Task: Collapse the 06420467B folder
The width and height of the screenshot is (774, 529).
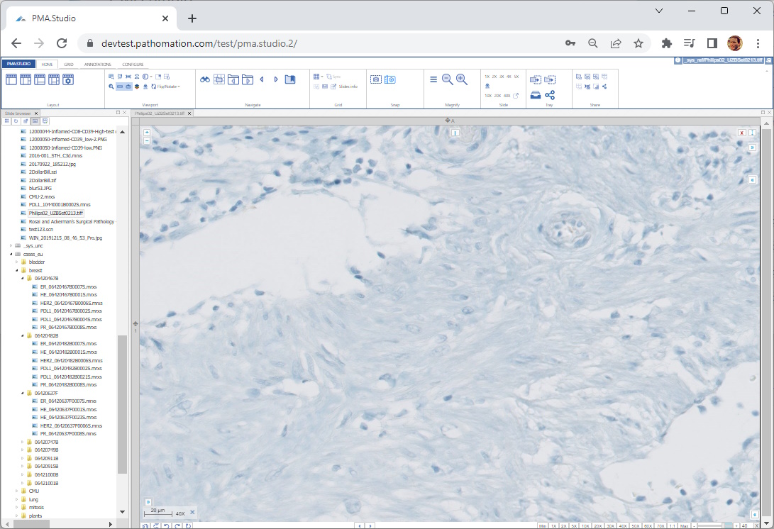Action: coord(22,279)
